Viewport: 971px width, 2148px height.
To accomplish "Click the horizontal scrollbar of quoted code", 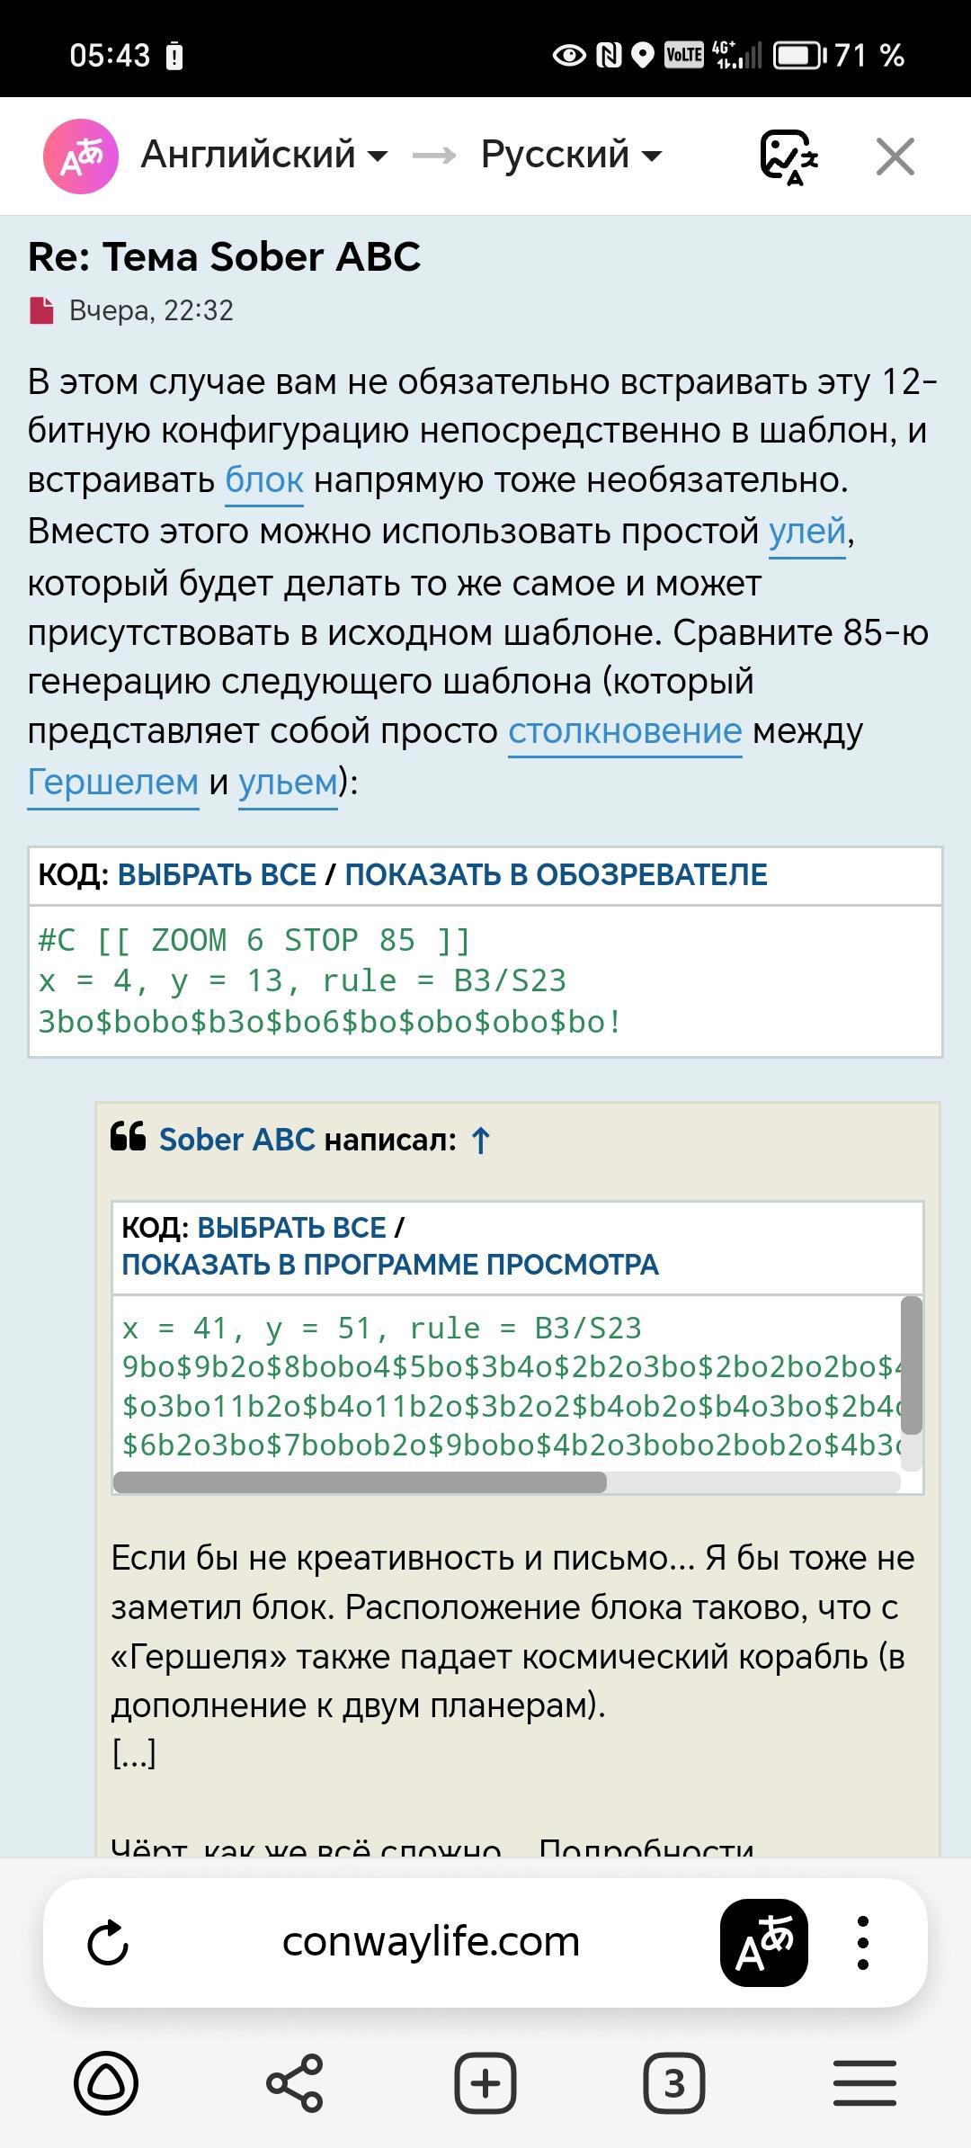I will pyautogui.click(x=360, y=1482).
